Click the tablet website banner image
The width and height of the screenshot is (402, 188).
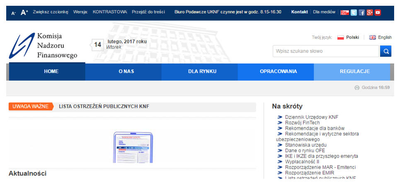click(133, 147)
